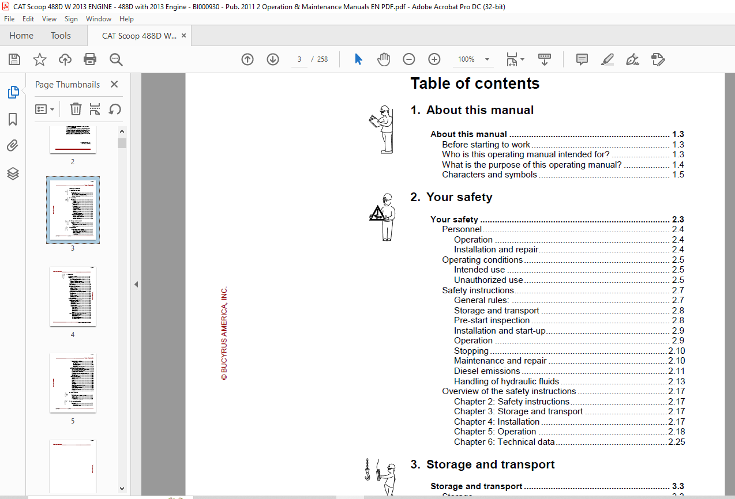Go to 'Characters and symbols' entry
Screen dimensions: 735x499
click(563, 175)
